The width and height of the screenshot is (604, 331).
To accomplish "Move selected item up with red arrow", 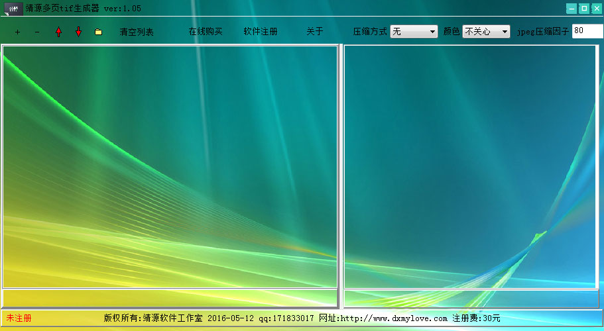I will point(58,32).
